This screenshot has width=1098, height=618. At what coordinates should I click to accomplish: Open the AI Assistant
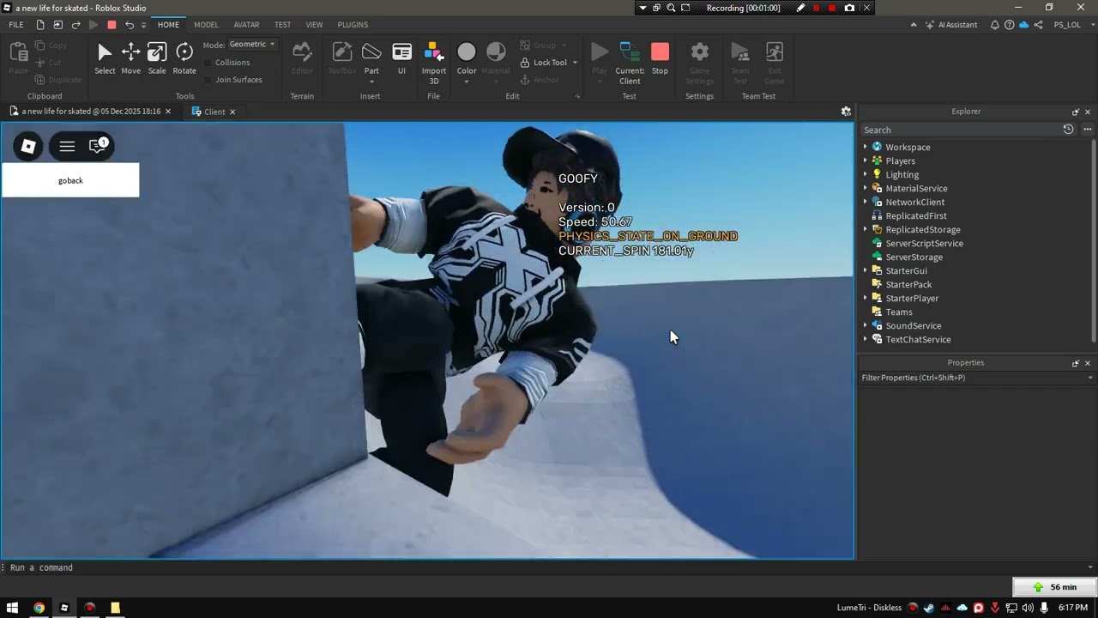(x=951, y=25)
